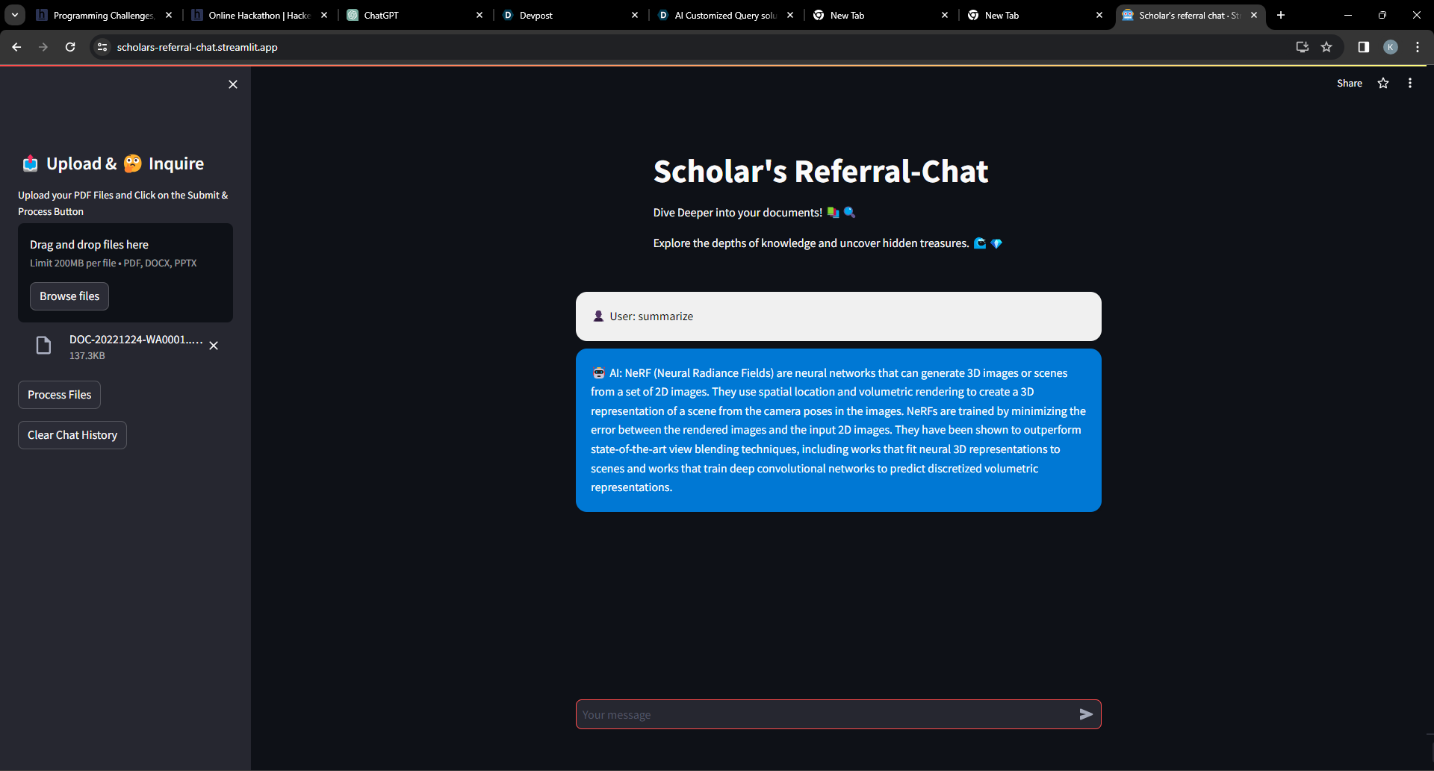Screen dimensions: 1434x771
Task: Reload the scholars-referral-chat page
Action: [69, 46]
